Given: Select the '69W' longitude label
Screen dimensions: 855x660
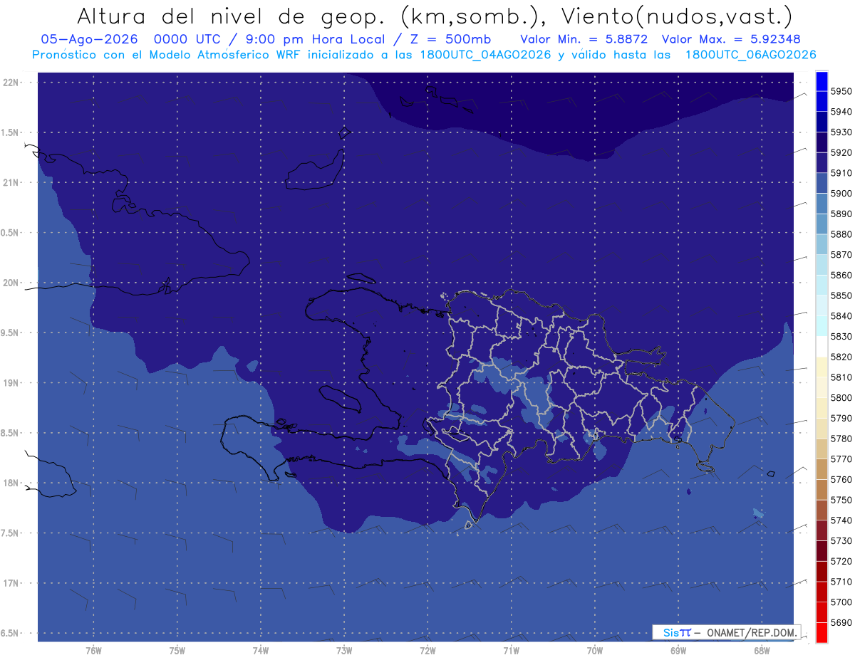Looking at the screenshot, I should [678, 651].
